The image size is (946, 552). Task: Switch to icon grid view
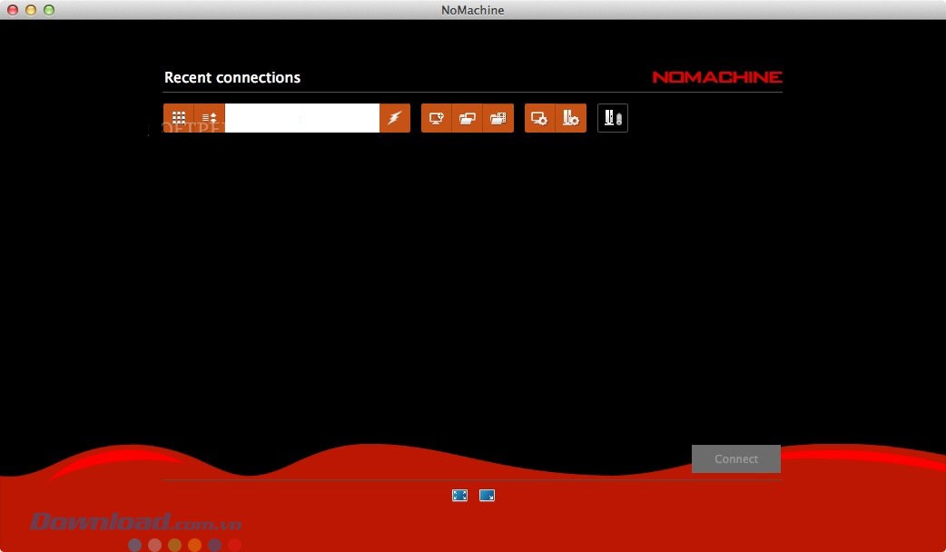pos(179,118)
